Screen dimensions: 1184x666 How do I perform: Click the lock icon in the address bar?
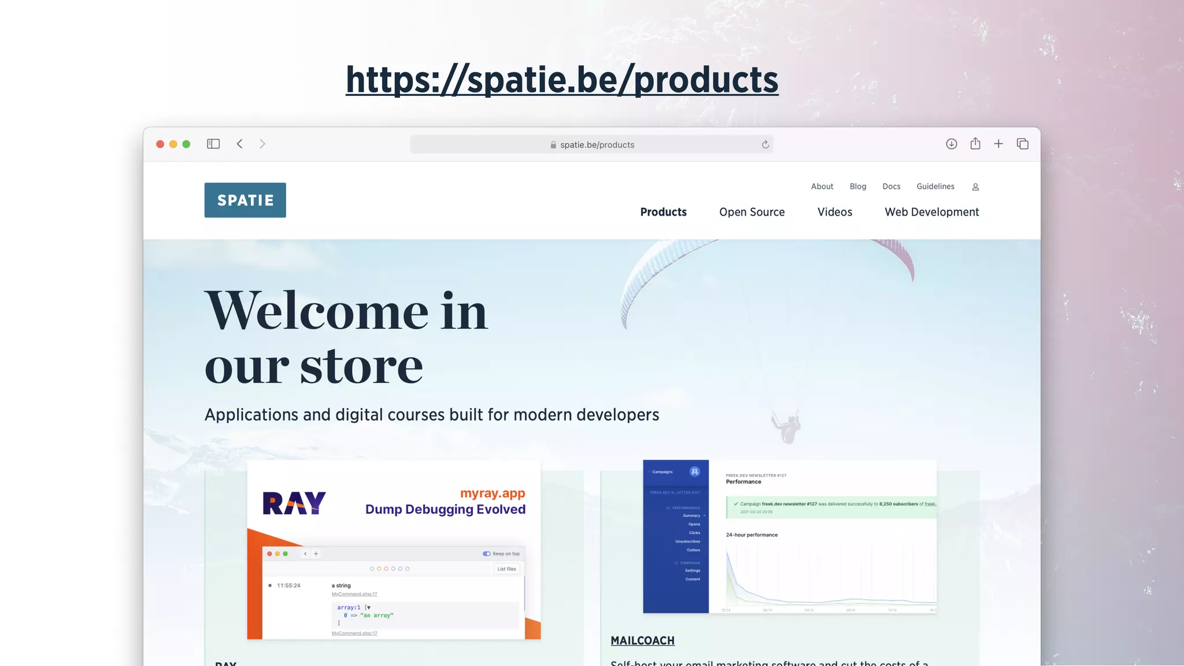pos(553,145)
